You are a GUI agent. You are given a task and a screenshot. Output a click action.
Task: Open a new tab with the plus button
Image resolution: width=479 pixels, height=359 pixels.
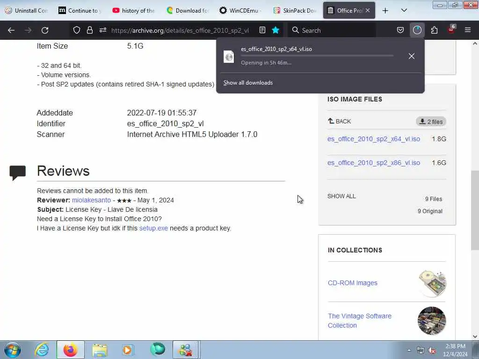(x=385, y=10)
